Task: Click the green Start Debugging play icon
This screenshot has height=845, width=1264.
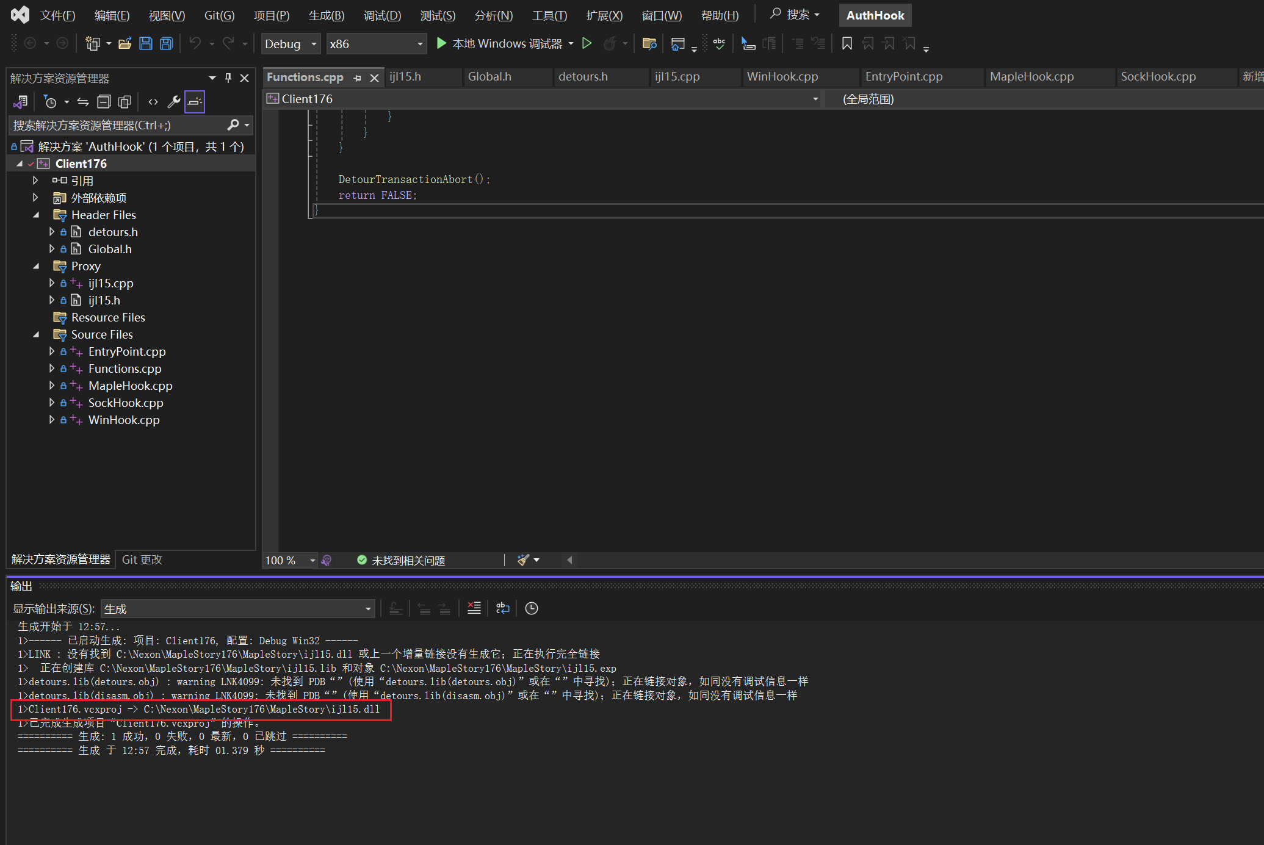Action: tap(441, 43)
